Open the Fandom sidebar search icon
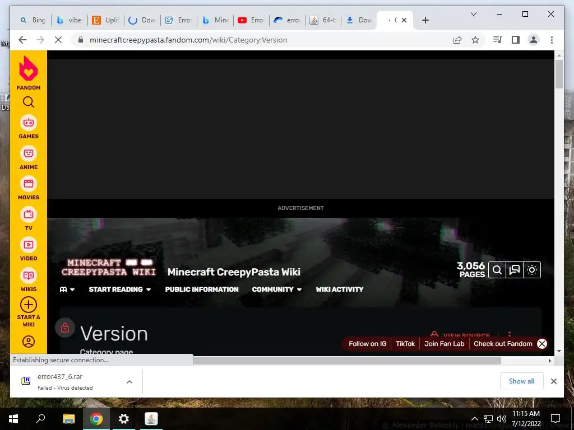The width and height of the screenshot is (574, 430). click(x=29, y=102)
